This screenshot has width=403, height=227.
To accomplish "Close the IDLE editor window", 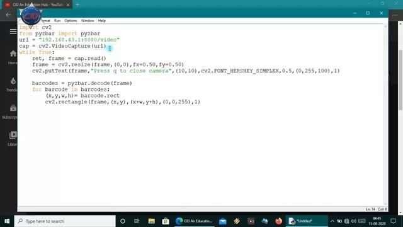I will 381,13.
